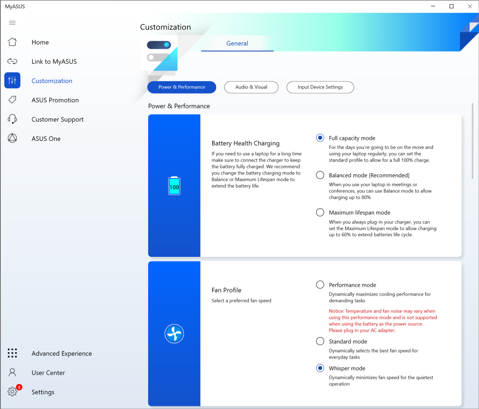Click the notification badge showing 4
This screenshot has width=479, height=409.
[x=19, y=387]
